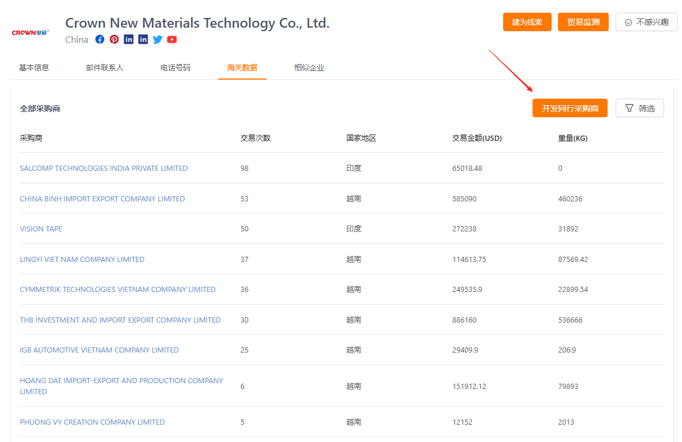The width and height of the screenshot is (682, 442).
Task: Switch to the 电话号码 tab
Action: [175, 68]
